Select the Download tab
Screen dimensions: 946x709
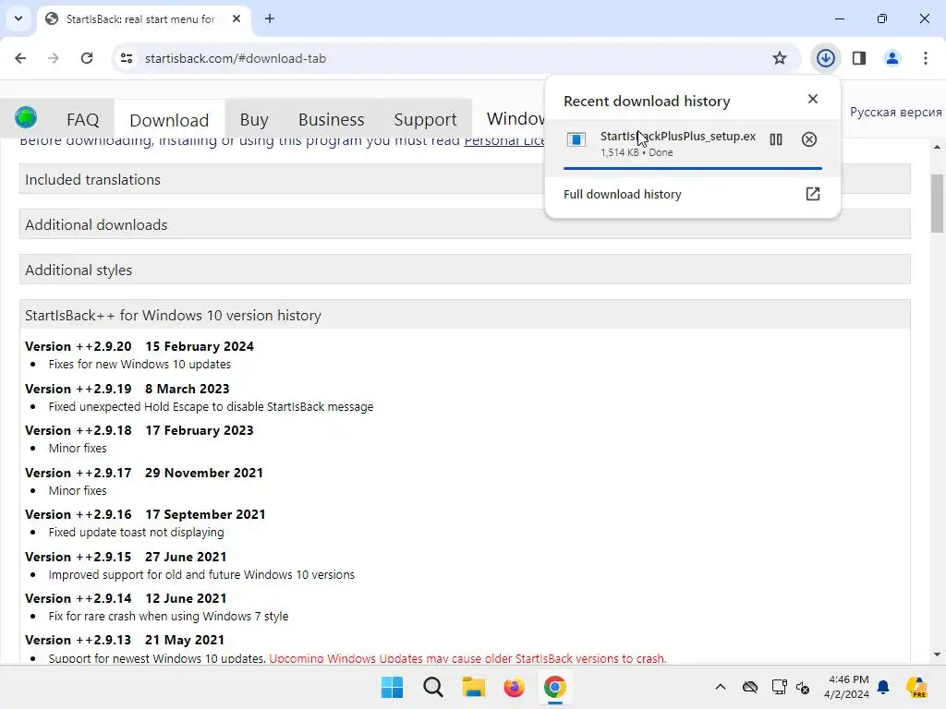pos(169,120)
